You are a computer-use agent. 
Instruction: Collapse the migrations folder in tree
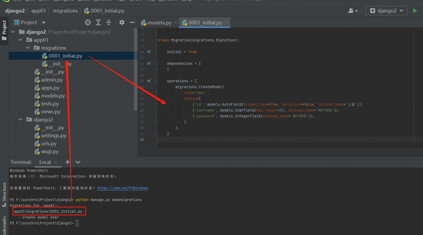click(28, 48)
